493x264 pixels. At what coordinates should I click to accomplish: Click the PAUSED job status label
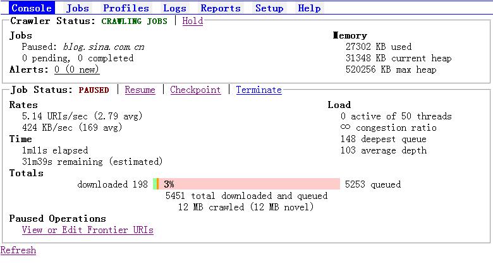click(x=94, y=90)
